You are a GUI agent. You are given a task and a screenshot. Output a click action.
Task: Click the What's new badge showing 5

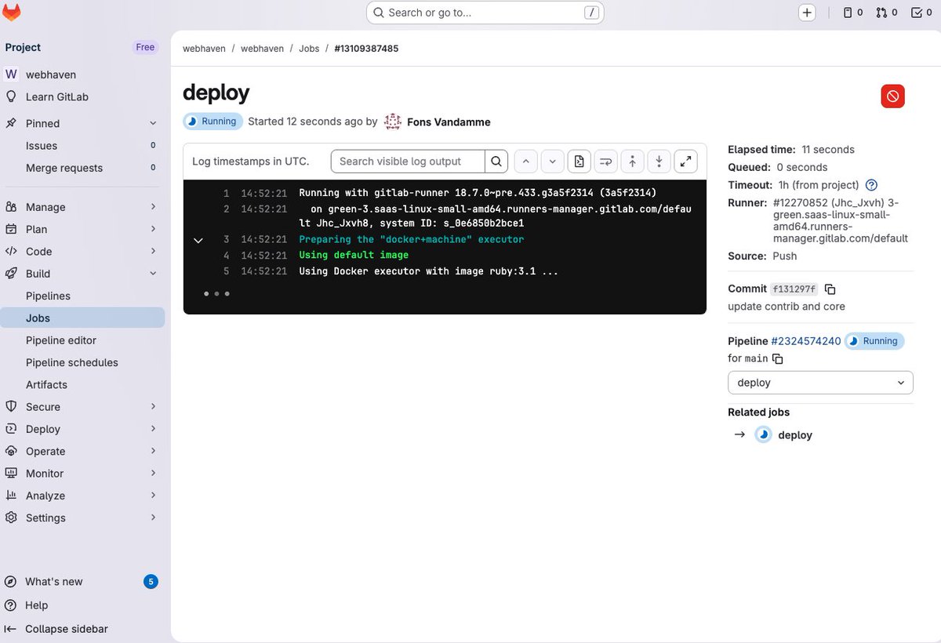(x=151, y=582)
